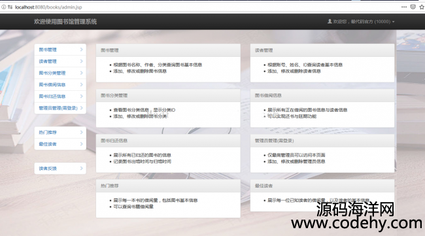Open 图书归还信息 sidebar link
Screen dimensions: 425x236
point(60,96)
